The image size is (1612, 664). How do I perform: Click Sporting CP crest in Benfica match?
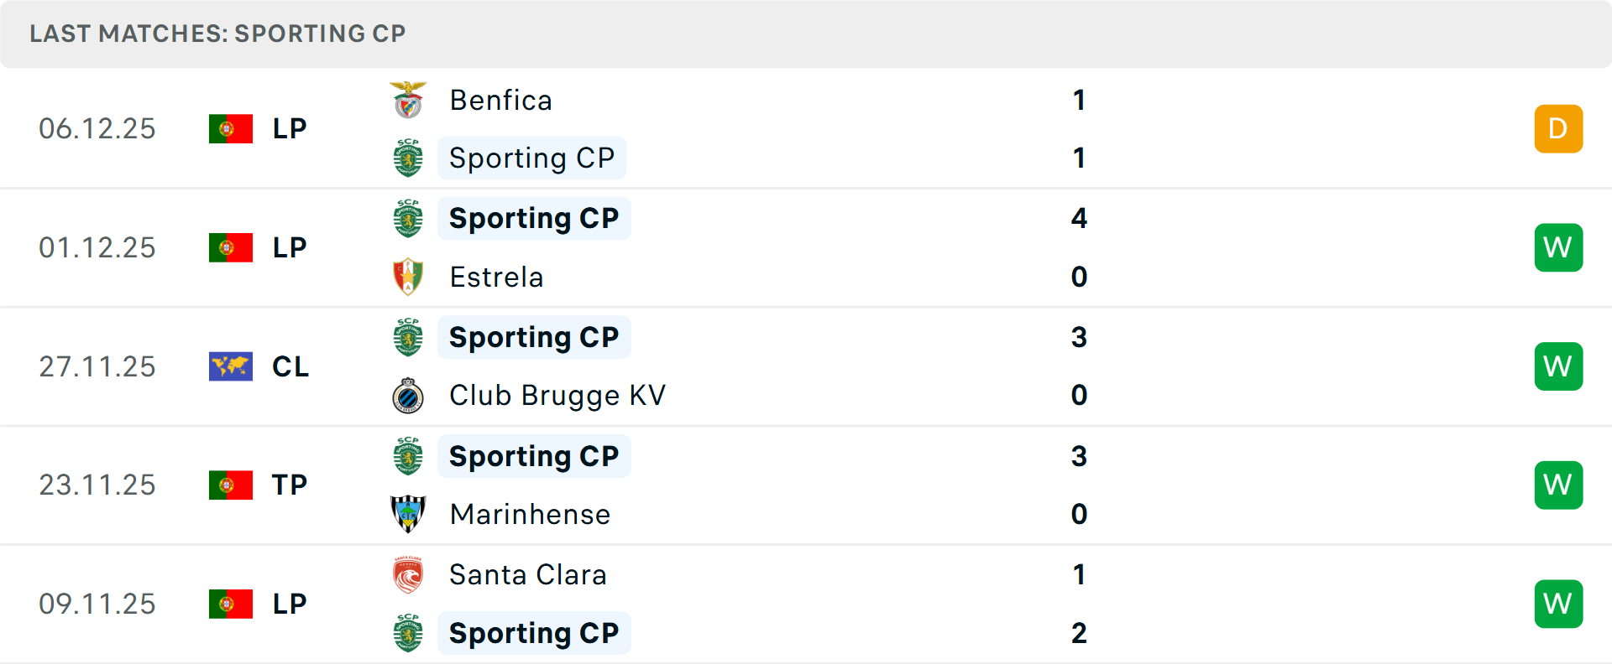tap(408, 158)
